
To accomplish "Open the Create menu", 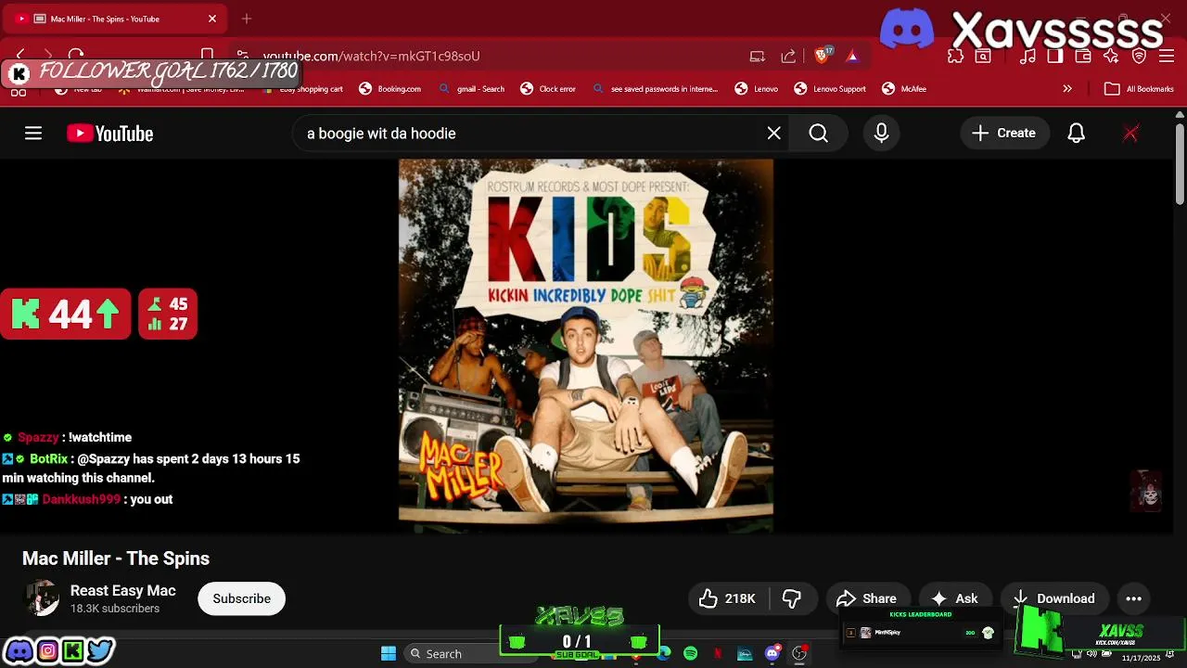I will [x=1004, y=134].
